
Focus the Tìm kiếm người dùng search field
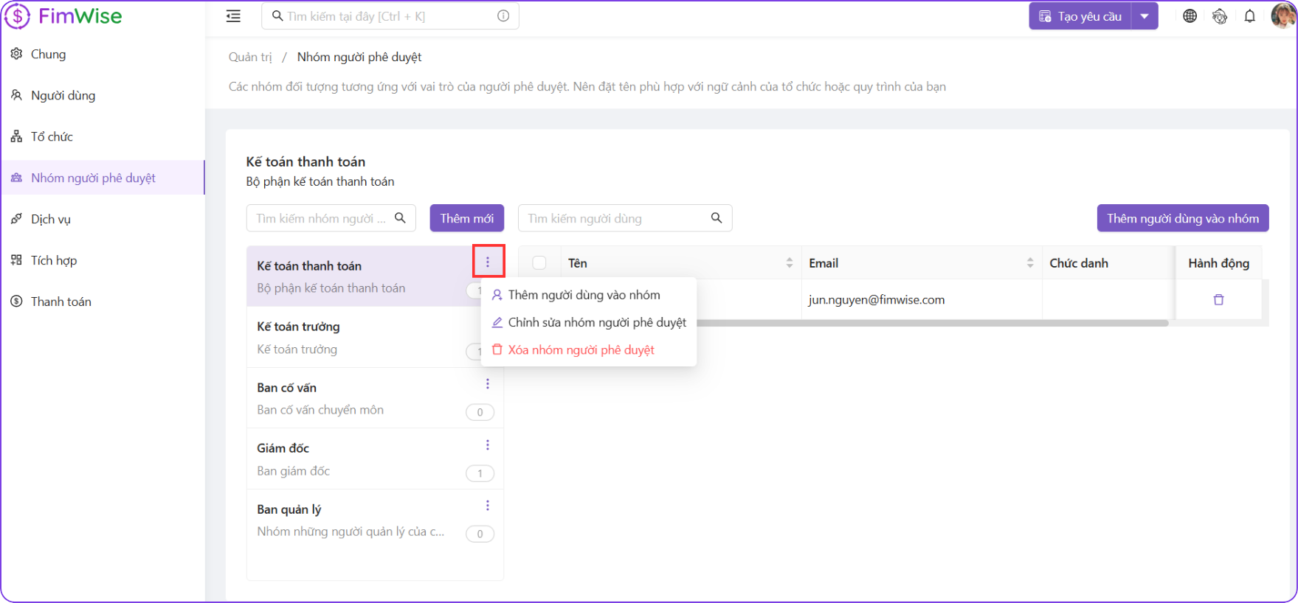pos(616,218)
